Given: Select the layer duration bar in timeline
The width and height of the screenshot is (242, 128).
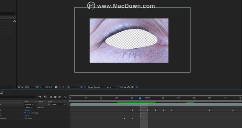Looking at the screenshot, I should [x=156, y=104].
